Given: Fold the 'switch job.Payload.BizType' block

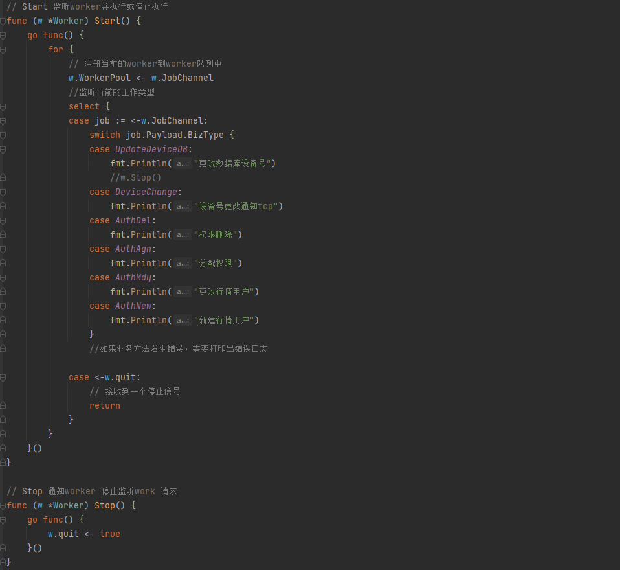Looking at the screenshot, I should pos(3,135).
